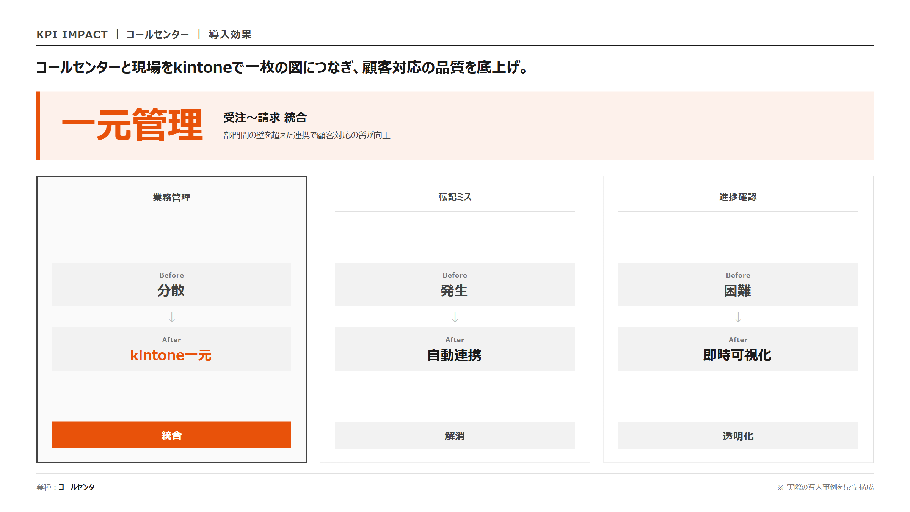This screenshot has width=910, height=512.
Task: Click the "解消" result label
Action: pyautogui.click(x=455, y=436)
